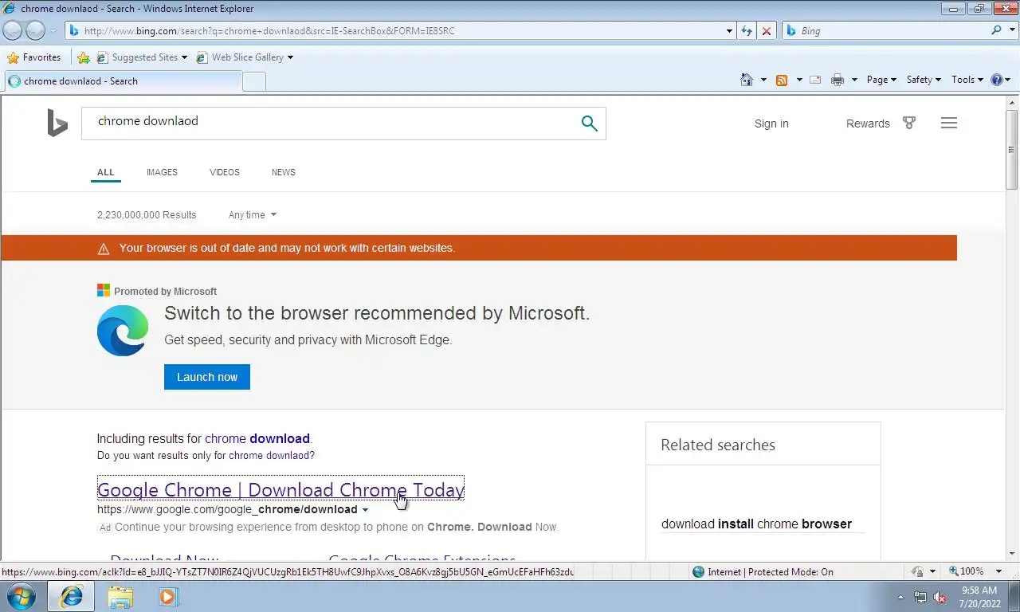This screenshot has width=1020, height=612.
Task: Click the Internet Protected Mode status zone
Action: pos(763,571)
